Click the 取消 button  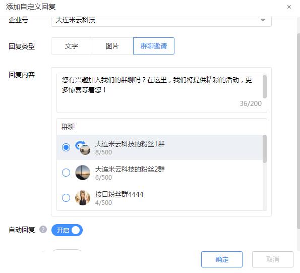[x=273, y=259]
